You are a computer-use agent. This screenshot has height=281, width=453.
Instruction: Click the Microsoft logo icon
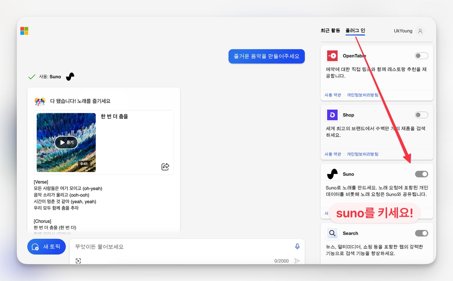pos(24,31)
